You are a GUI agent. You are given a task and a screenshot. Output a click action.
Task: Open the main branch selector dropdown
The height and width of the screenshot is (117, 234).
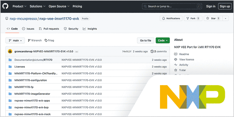(x=15, y=40)
